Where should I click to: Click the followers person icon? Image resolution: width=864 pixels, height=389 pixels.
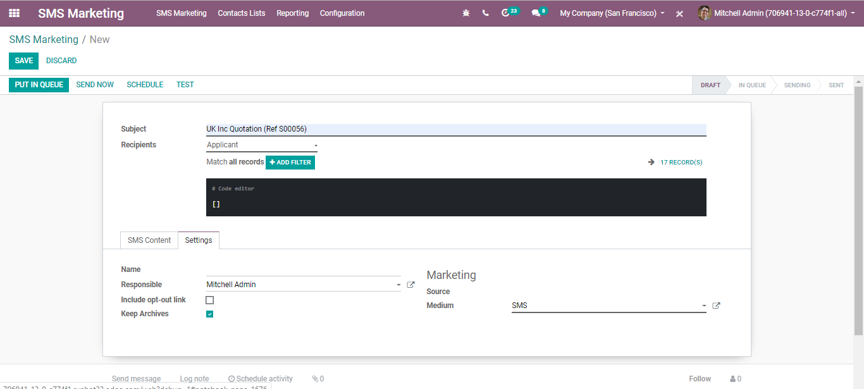coord(732,379)
